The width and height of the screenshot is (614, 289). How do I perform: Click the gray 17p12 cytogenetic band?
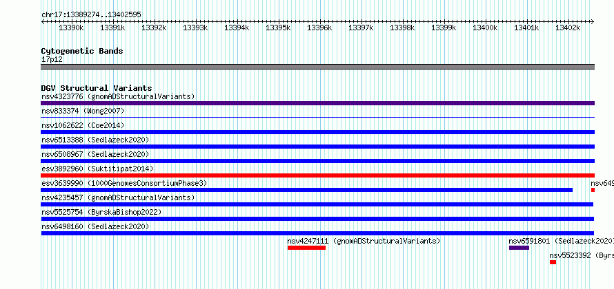(317, 67)
